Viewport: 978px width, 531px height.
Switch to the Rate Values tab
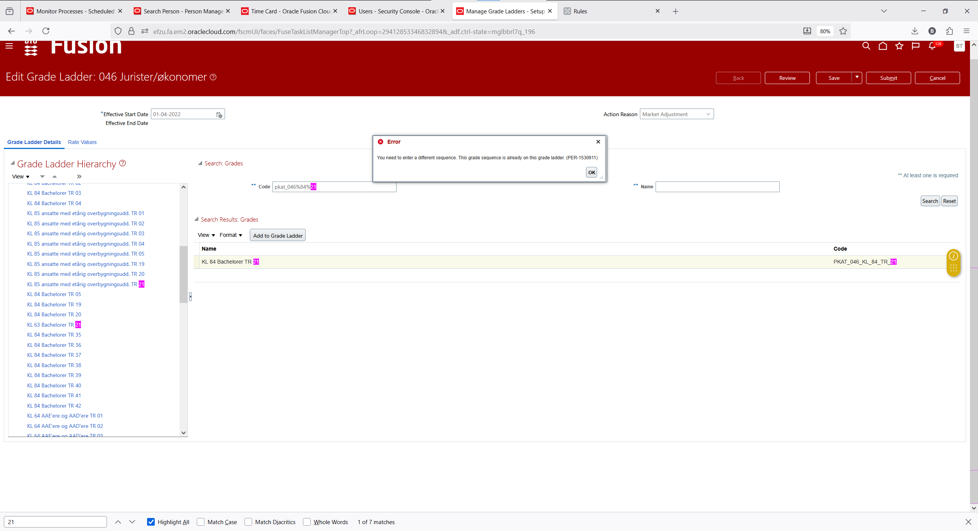82,142
